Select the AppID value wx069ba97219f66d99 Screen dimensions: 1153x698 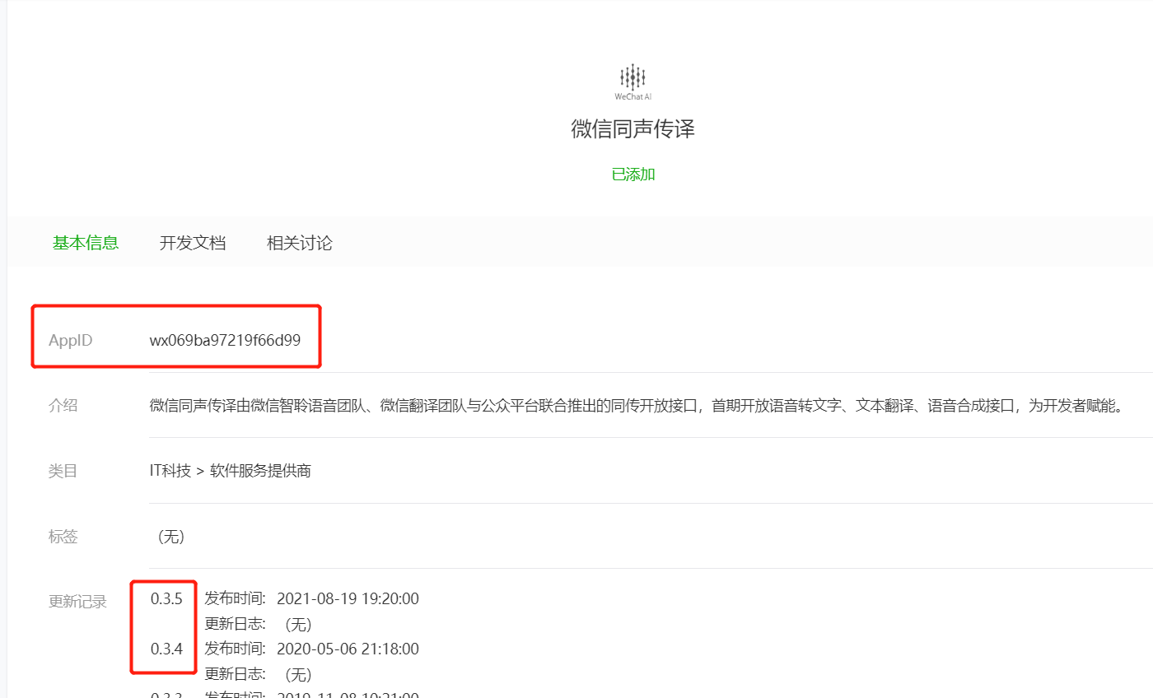tap(225, 340)
